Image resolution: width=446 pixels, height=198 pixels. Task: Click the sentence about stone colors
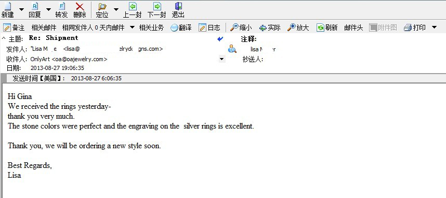tap(131, 126)
